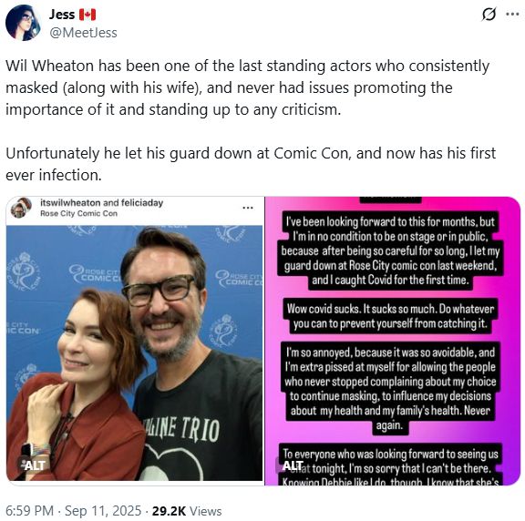
Task: View the 29.2K Views count
Action: (x=187, y=511)
